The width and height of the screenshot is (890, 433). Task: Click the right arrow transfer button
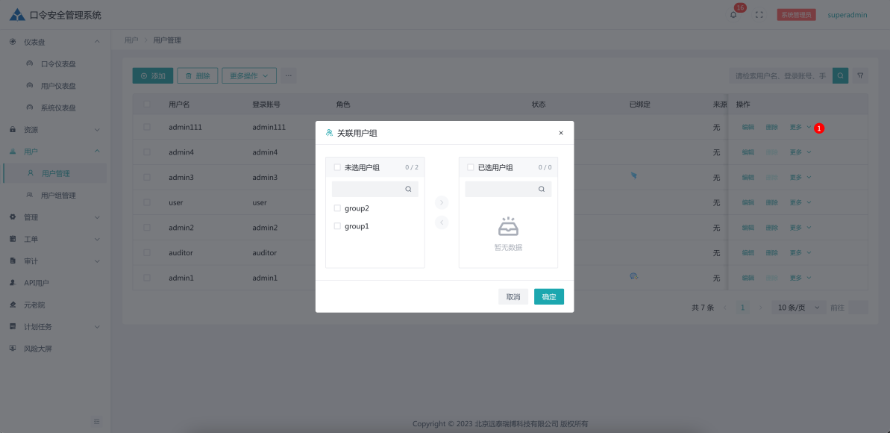tap(442, 202)
